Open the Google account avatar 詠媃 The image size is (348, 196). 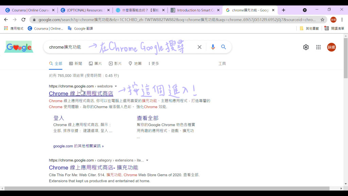pyautogui.click(x=331, y=47)
